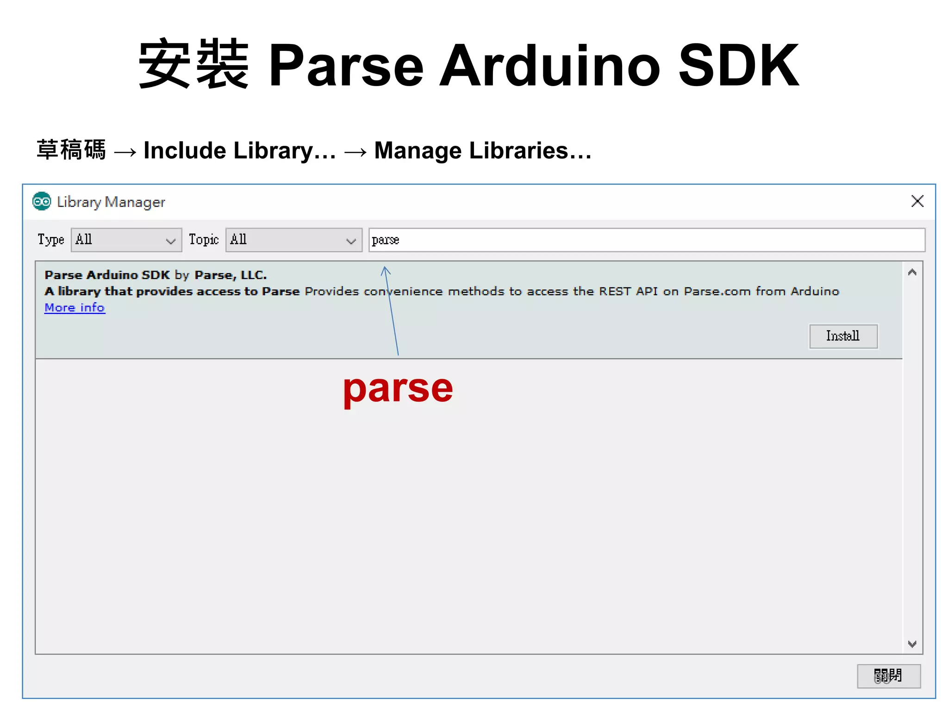
Task: Click the library description 'A library that provides access to Parse'
Action: [172, 291]
